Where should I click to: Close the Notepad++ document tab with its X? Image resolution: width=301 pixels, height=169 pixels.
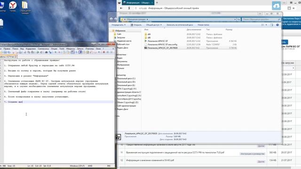pyautogui.click(x=16, y=57)
